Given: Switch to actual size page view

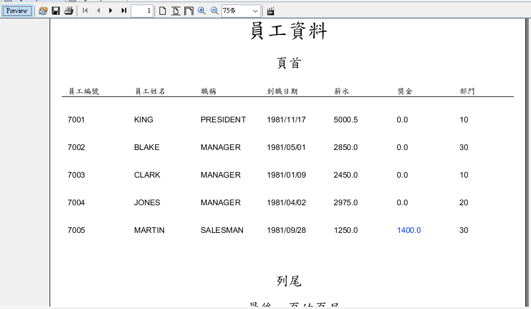Looking at the screenshot, I should point(162,11).
